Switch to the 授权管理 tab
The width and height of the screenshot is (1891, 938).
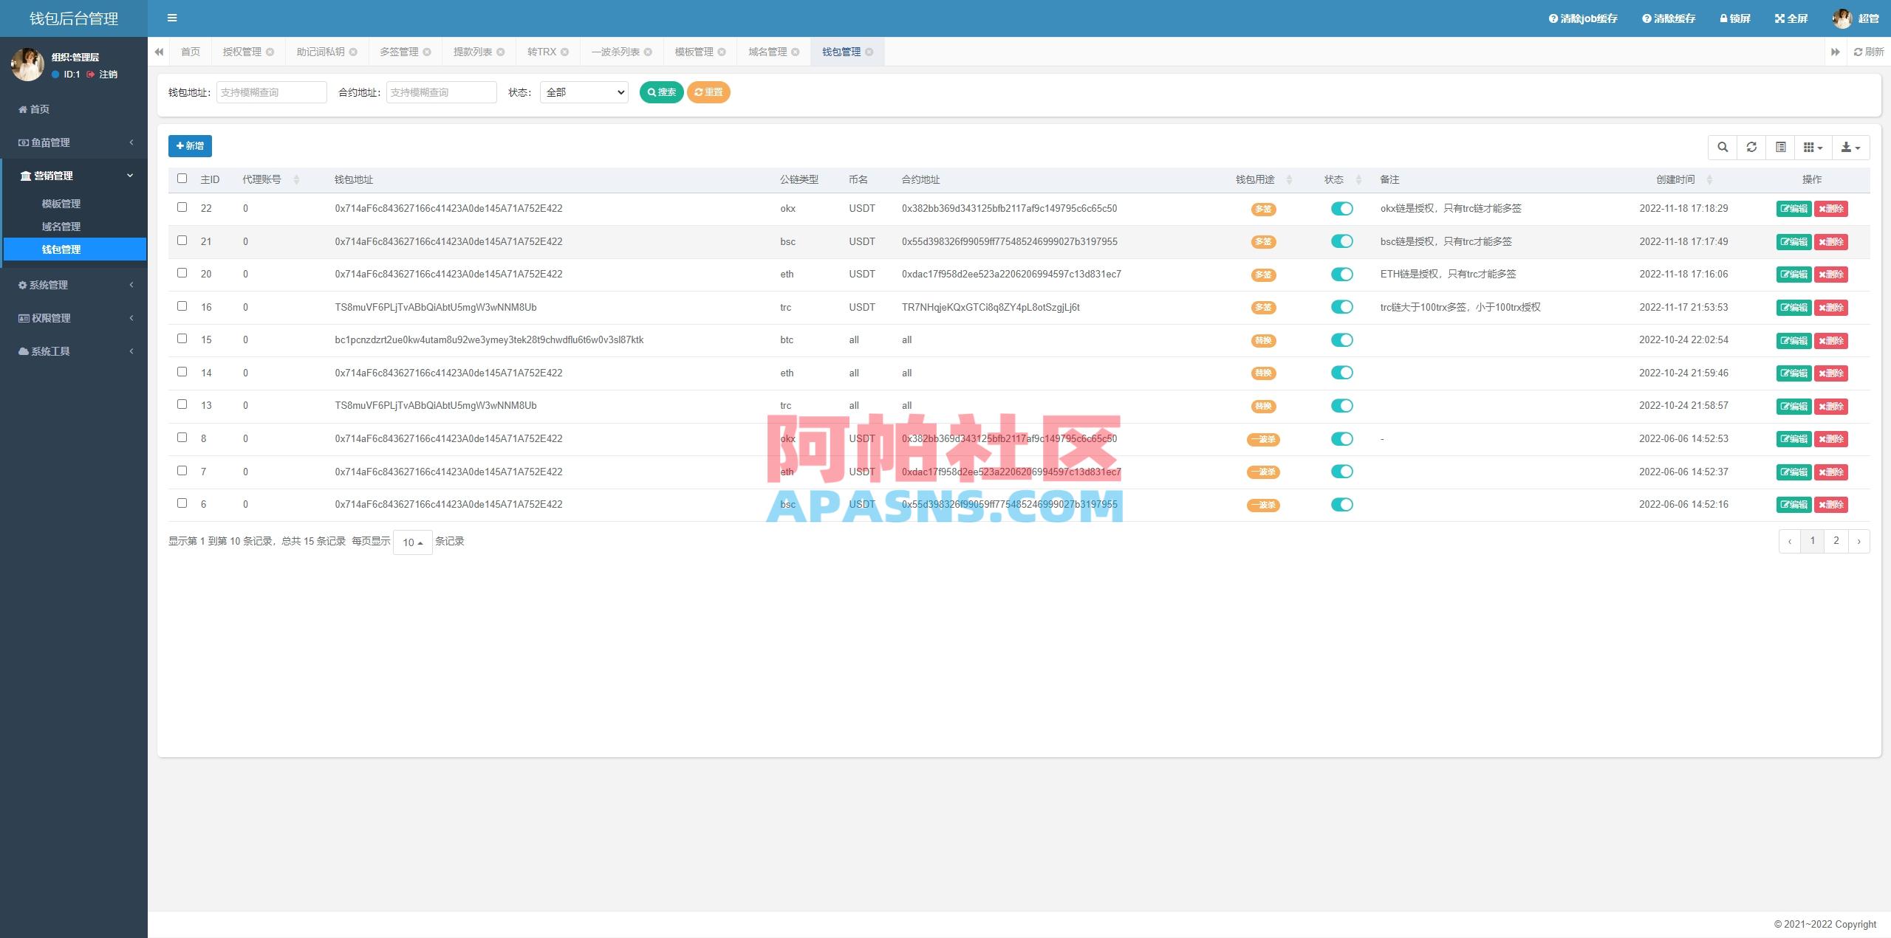[x=242, y=52]
